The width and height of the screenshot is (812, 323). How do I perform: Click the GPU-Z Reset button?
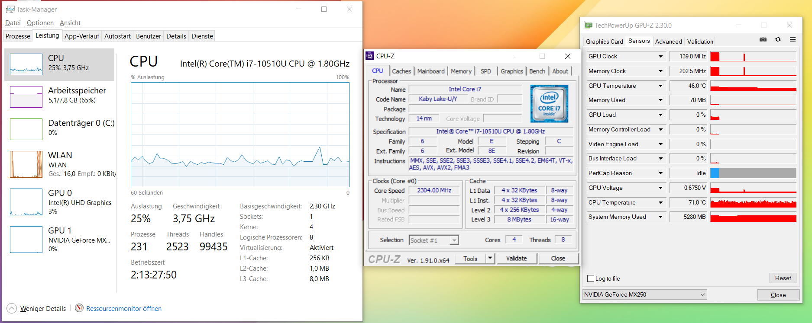pyautogui.click(x=783, y=278)
